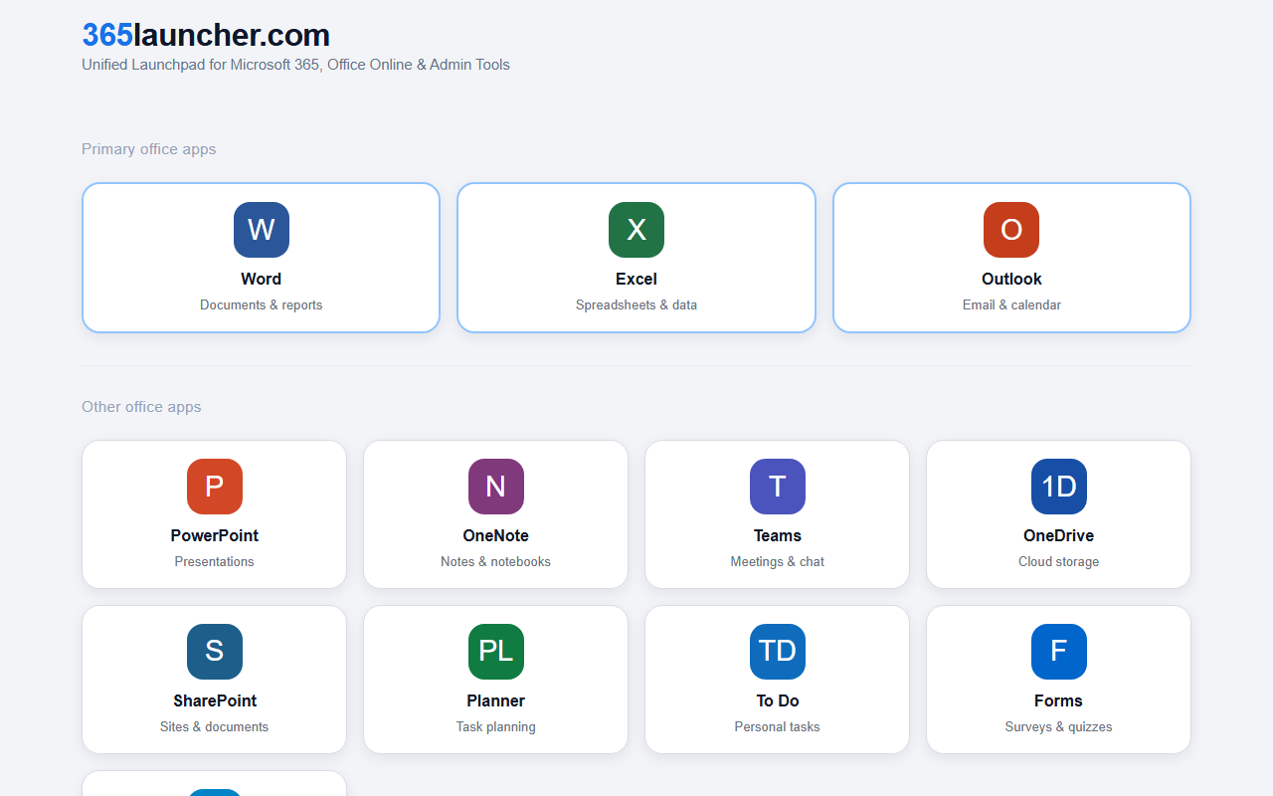Viewport: 1273px width, 796px height.
Task: Click the 'Cloud storage' description text
Action: [1059, 561]
